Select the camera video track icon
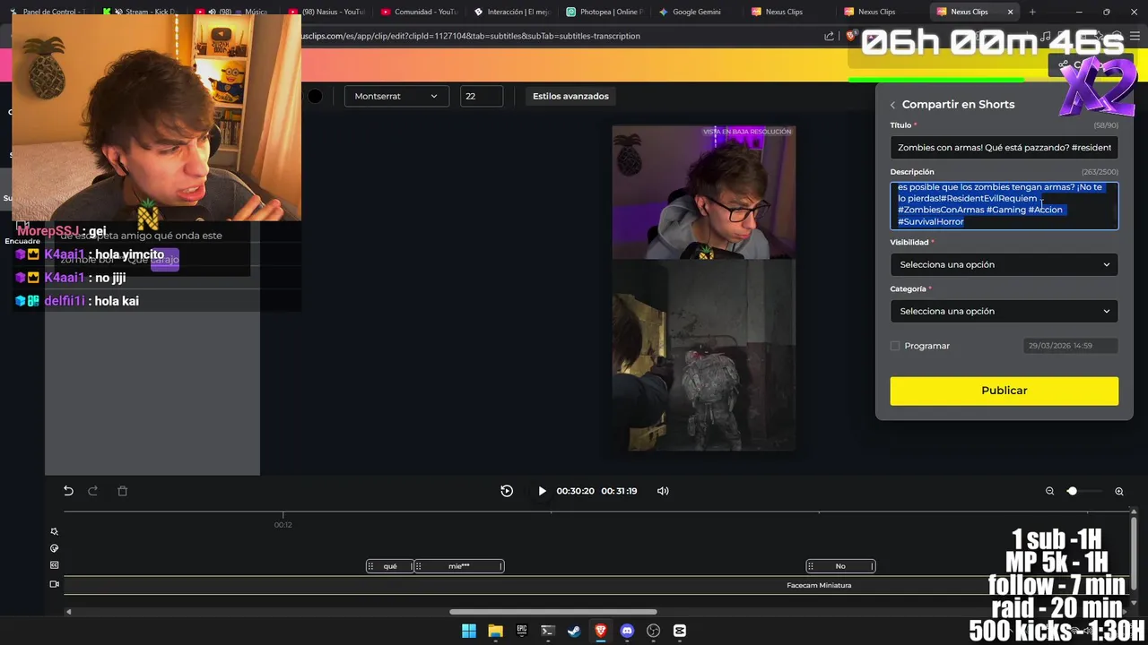The image size is (1148, 645). pyautogui.click(x=55, y=584)
